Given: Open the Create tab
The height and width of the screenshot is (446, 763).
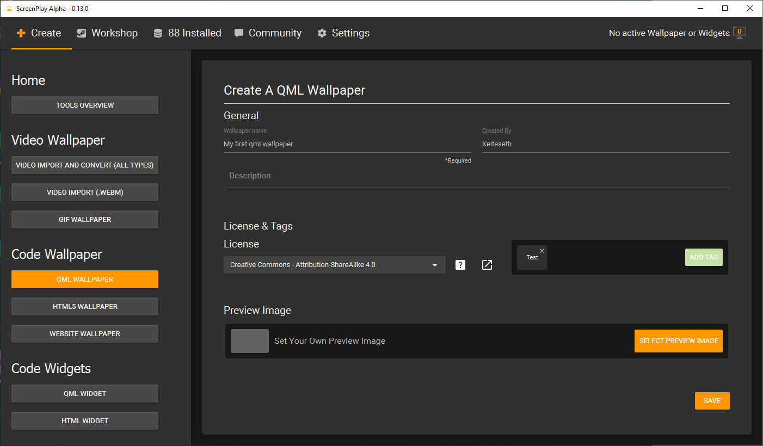Looking at the screenshot, I should [41, 33].
